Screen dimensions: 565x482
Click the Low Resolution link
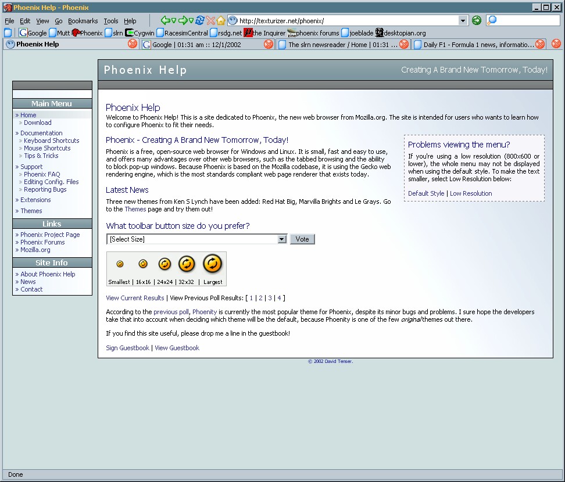471,193
